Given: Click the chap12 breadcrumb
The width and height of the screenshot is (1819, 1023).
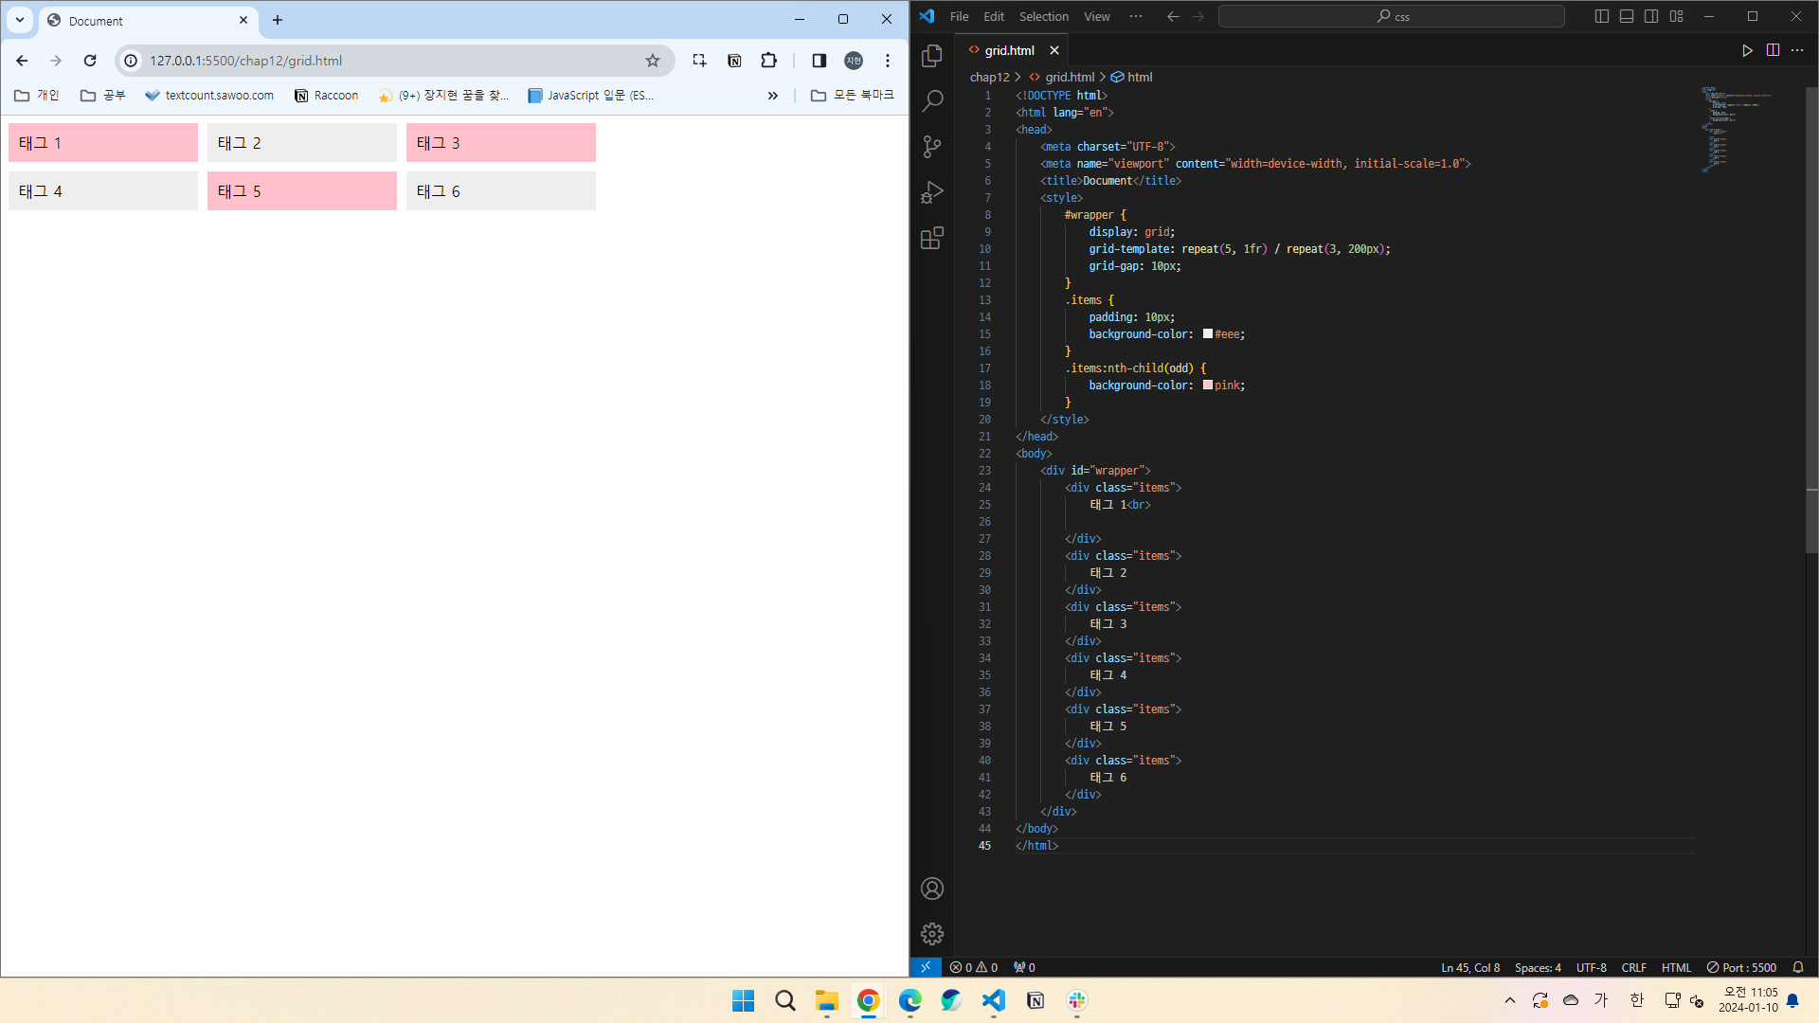Looking at the screenshot, I should click(989, 77).
